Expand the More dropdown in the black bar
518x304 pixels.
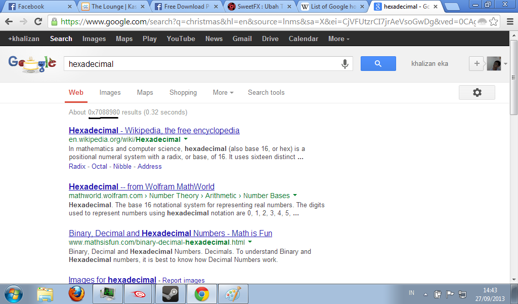pos(338,39)
